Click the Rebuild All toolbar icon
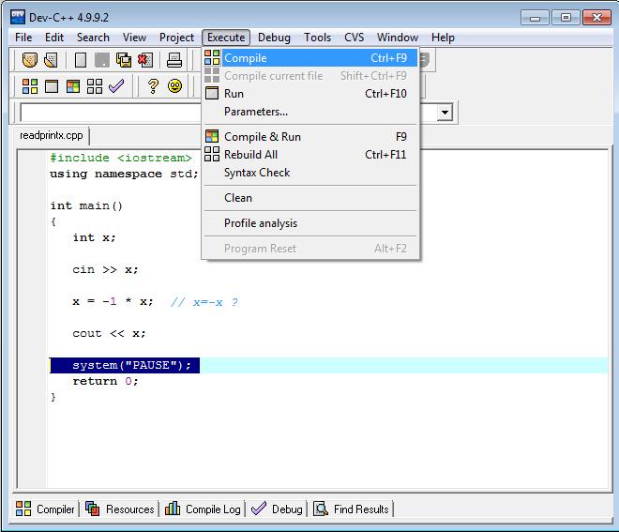Screen dimensions: 619x532 pyautogui.click(x=95, y=86)
